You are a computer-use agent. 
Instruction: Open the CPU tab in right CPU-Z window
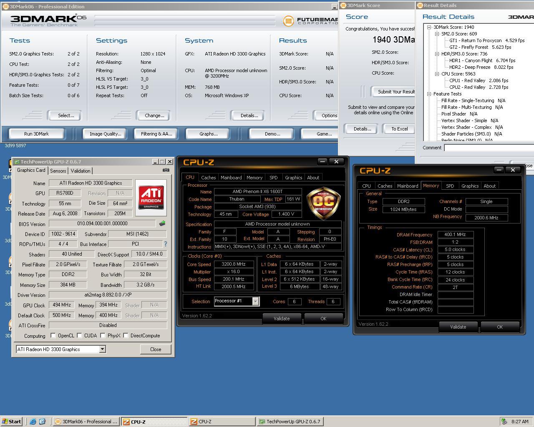(x=366, y=186)
